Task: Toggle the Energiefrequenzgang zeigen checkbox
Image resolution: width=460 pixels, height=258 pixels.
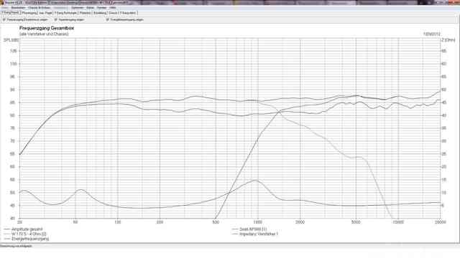Action: 125,19
